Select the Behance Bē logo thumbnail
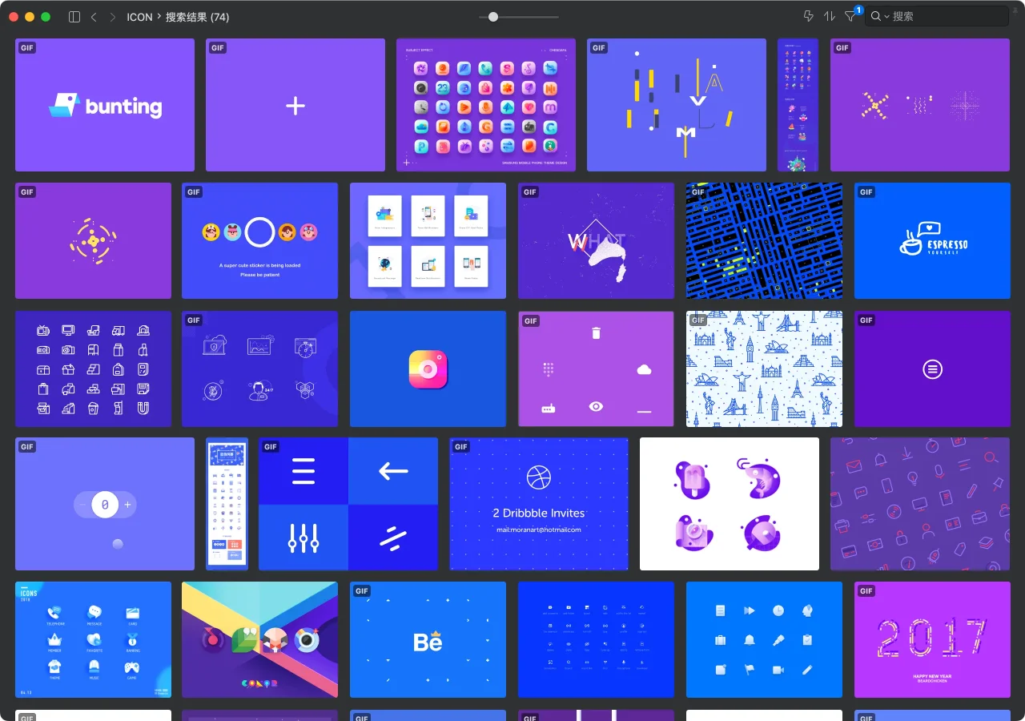The image size is (1025, 721). pos(428,639)
